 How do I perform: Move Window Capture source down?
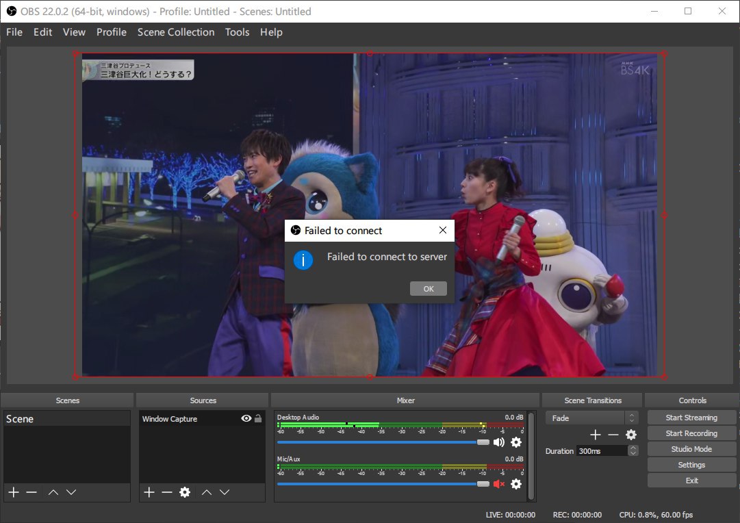tap(225, 492)
